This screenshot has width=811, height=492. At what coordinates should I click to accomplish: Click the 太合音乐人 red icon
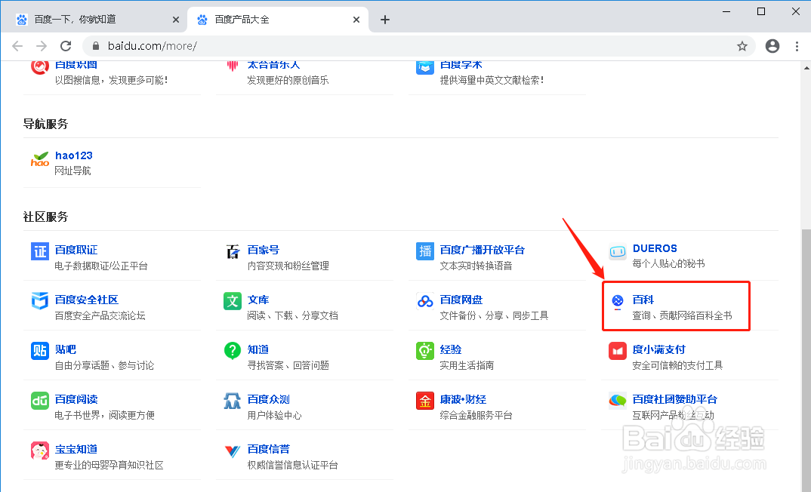[x=233, y=66]
